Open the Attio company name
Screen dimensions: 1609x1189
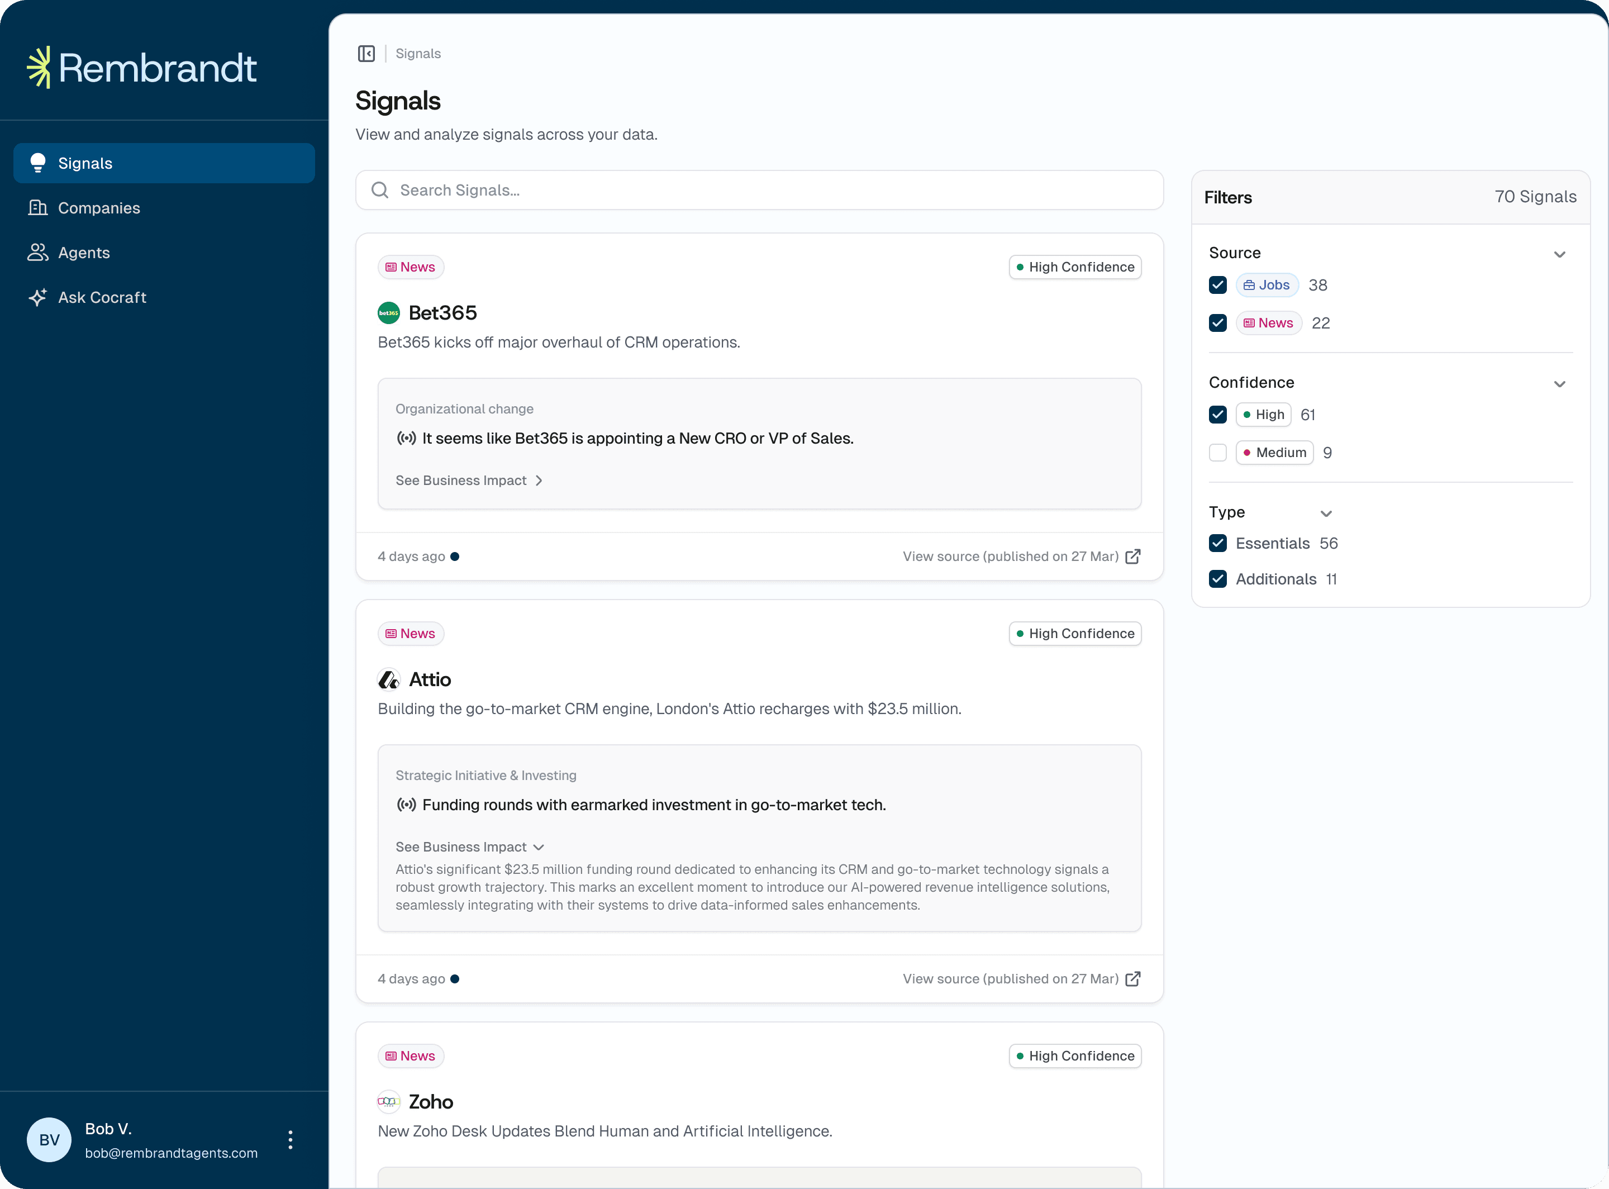(x=430, y=679)
